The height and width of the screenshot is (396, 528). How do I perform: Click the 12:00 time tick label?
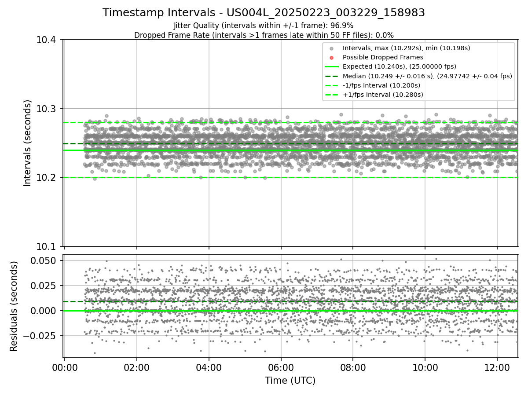(497, 367)
